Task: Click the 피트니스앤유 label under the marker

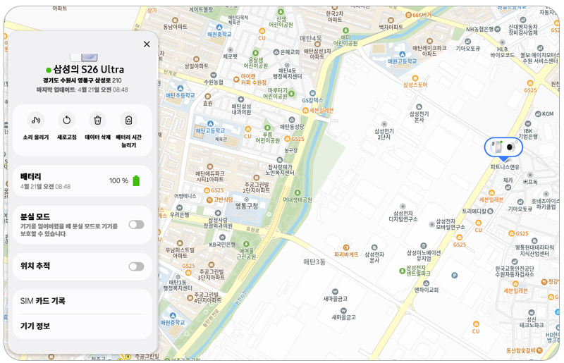Action: [x=505, y=167]
